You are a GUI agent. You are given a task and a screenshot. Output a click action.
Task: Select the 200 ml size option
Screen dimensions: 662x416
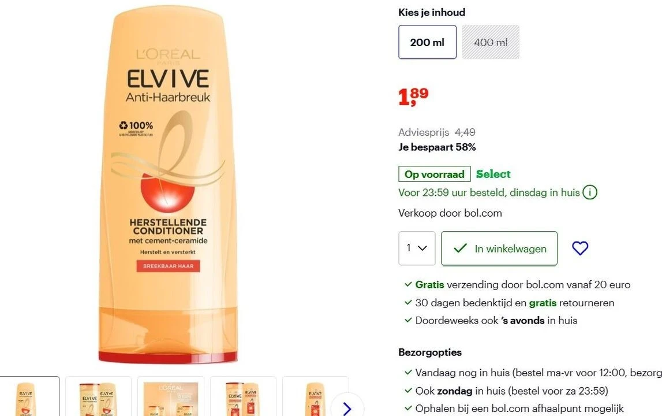click(x=427, y=42)
